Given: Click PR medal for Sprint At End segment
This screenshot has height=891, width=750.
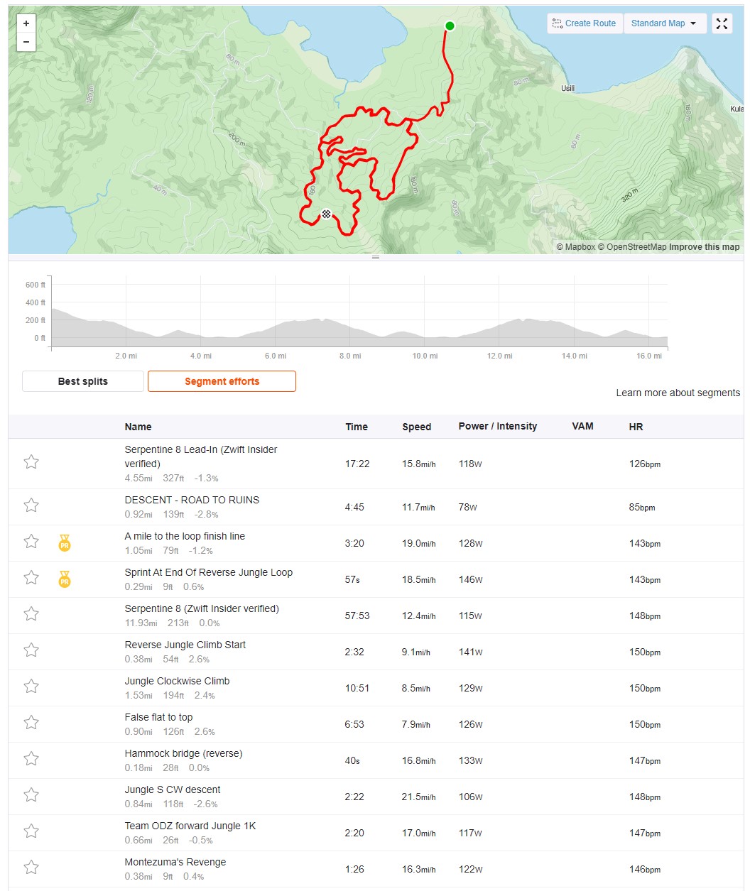Looking at the screenshot, I should coord(65,580).
